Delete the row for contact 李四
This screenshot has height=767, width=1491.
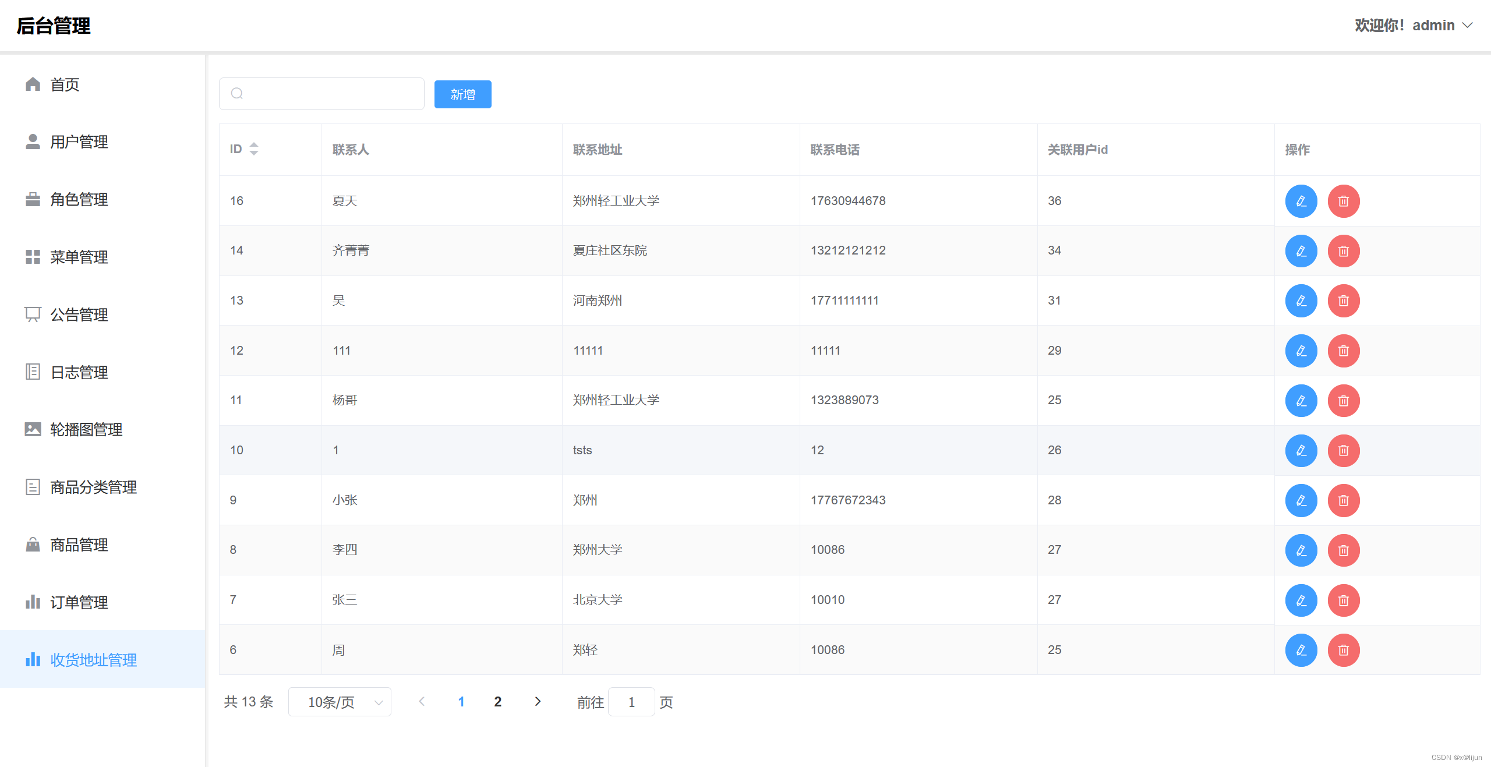tap(1344, 550)
